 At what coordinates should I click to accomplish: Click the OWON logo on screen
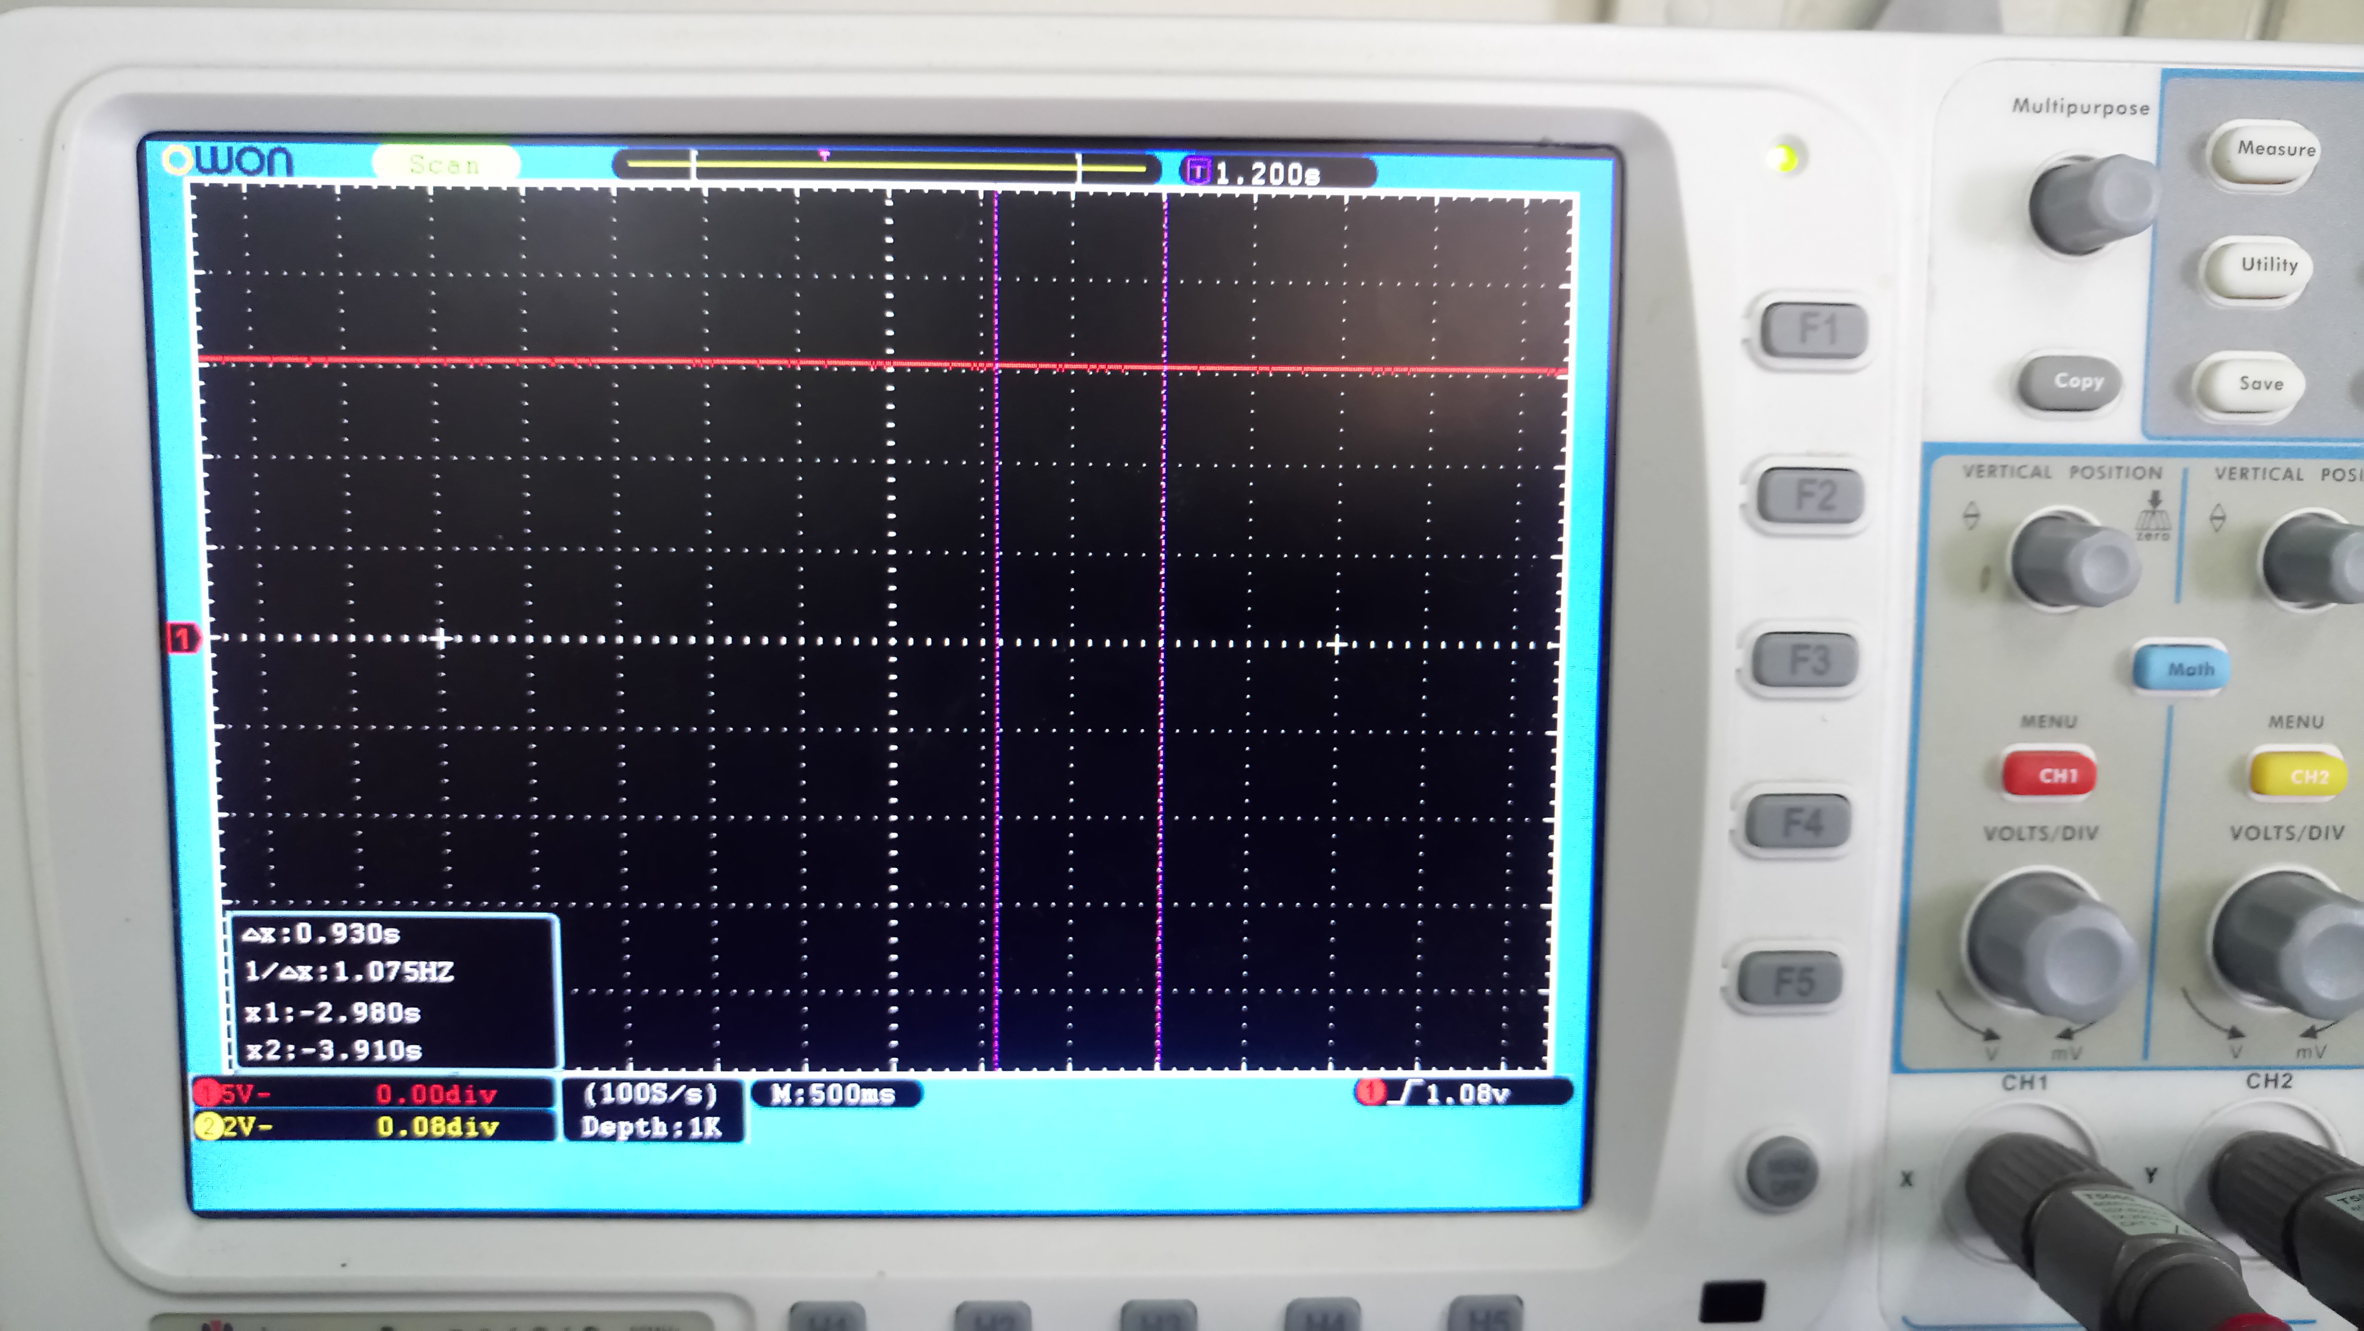(x=228, y=161)
